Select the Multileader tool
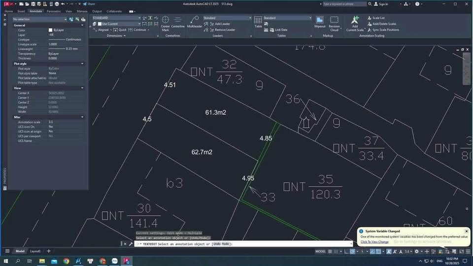Screen dimensions: 473x266 click(195, 23)
